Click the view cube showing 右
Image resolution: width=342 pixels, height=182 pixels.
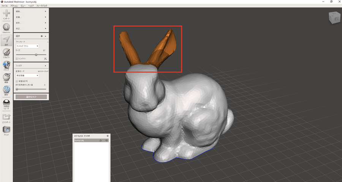click(335, 18)
